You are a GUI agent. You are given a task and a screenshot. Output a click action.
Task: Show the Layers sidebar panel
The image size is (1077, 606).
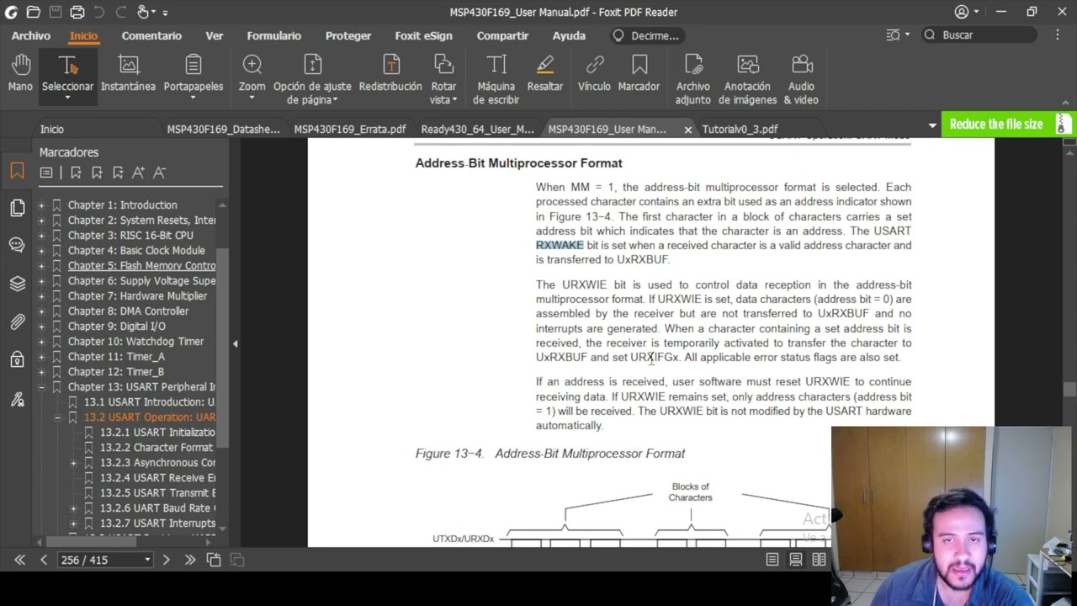pyautogui.click(x=17, y=283)
